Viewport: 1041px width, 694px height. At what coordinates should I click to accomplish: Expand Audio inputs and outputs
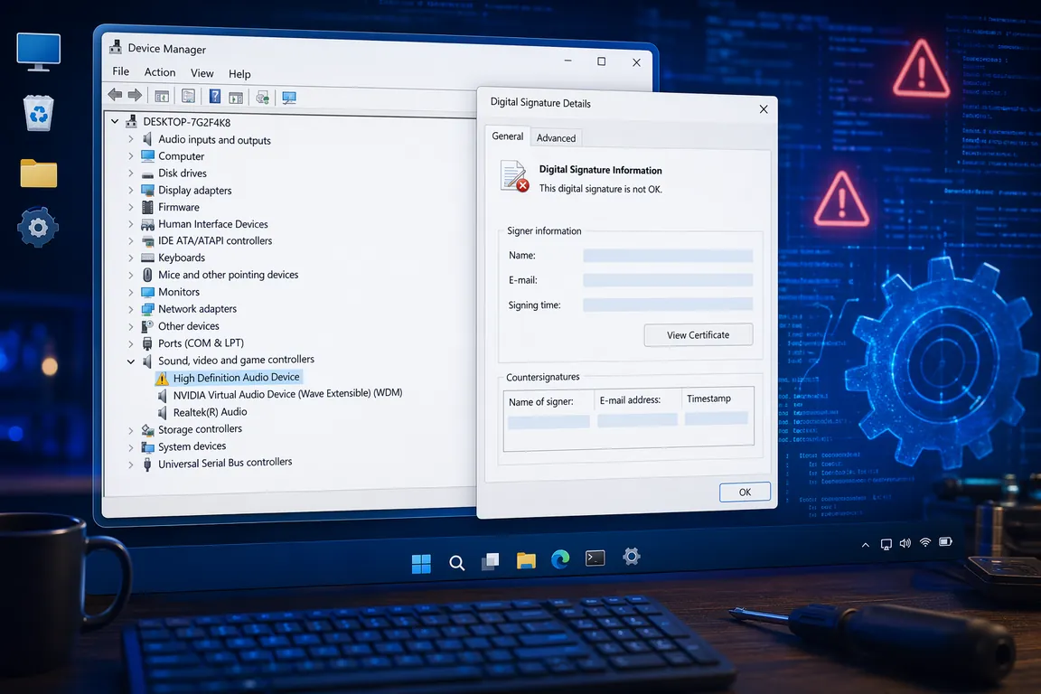tap(131, 139)
